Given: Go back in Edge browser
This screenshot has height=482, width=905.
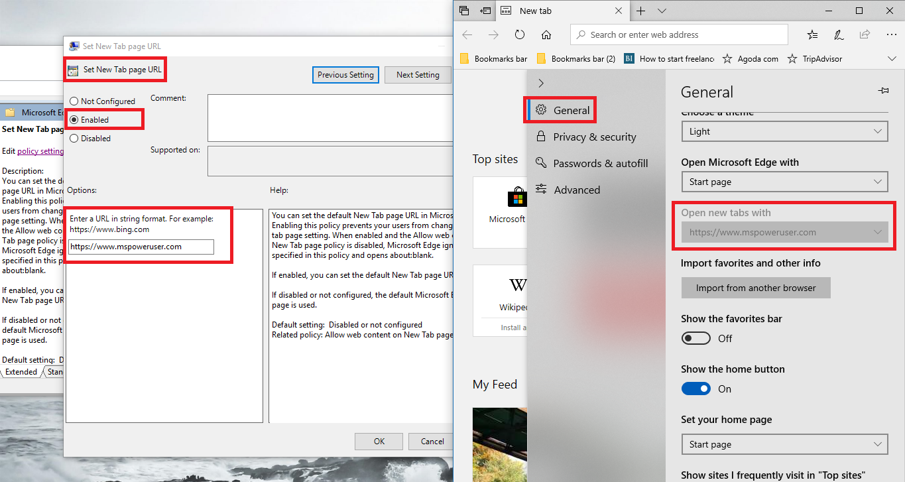Looking at the screenshot, I should click(467, 34).
